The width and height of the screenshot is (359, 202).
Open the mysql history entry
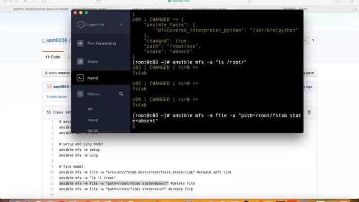93,120
